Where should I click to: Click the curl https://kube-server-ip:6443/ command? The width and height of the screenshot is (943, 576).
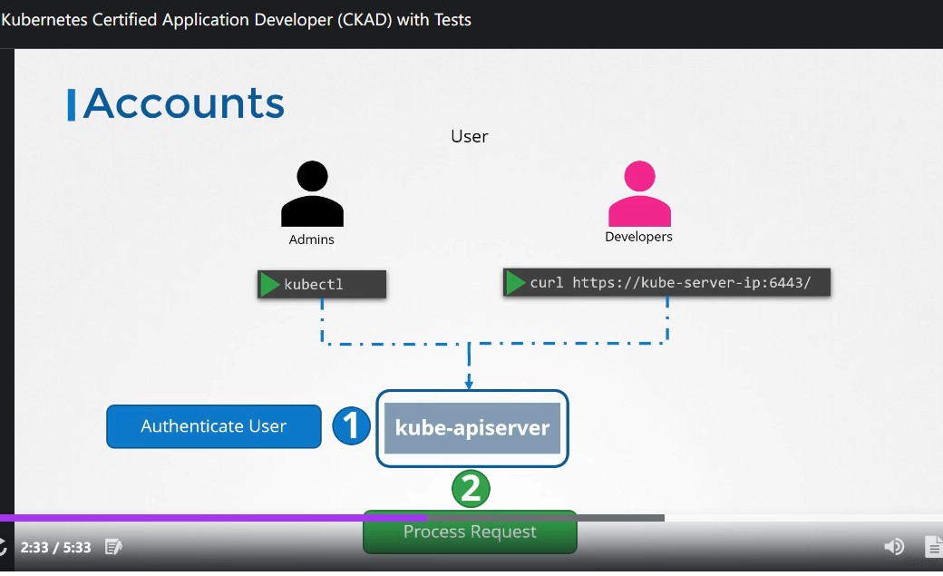[666, 282]
